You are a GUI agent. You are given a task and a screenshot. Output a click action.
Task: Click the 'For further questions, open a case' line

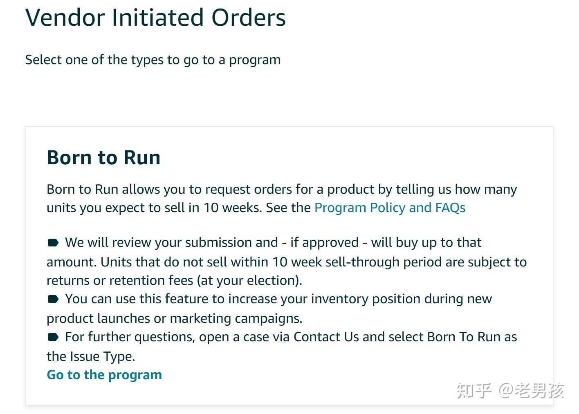point(291,337)
